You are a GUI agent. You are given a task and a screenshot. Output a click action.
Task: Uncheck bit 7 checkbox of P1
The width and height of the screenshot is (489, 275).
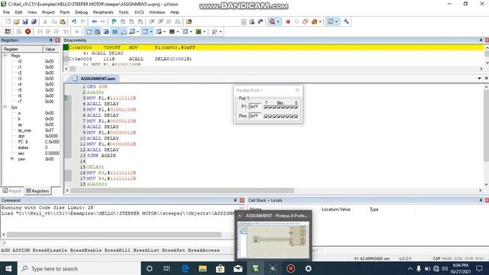[x=266, y=107]
